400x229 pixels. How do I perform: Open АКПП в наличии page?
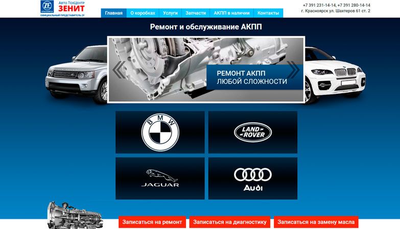pos(231,13)
